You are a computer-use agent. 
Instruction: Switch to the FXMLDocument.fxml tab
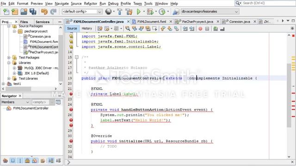click(x=152, y=22)
